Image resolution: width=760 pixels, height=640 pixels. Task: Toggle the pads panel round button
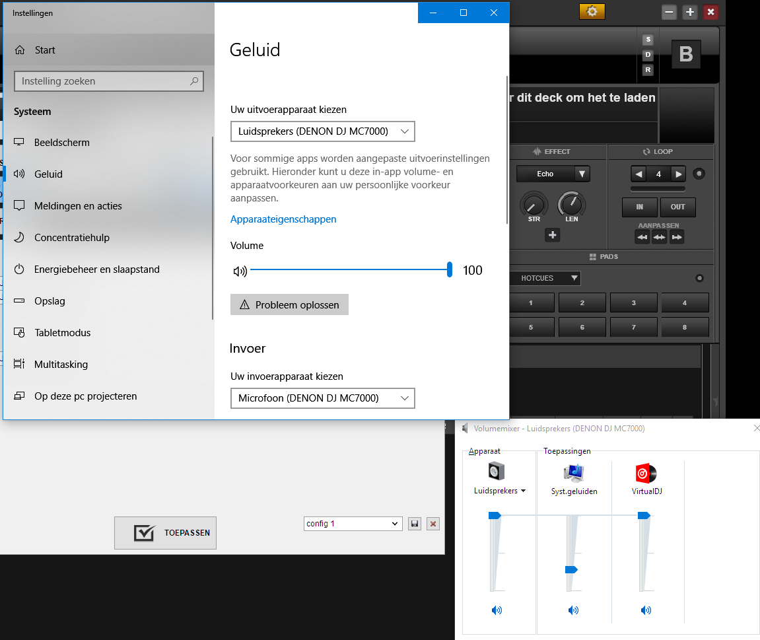point(699,278)
